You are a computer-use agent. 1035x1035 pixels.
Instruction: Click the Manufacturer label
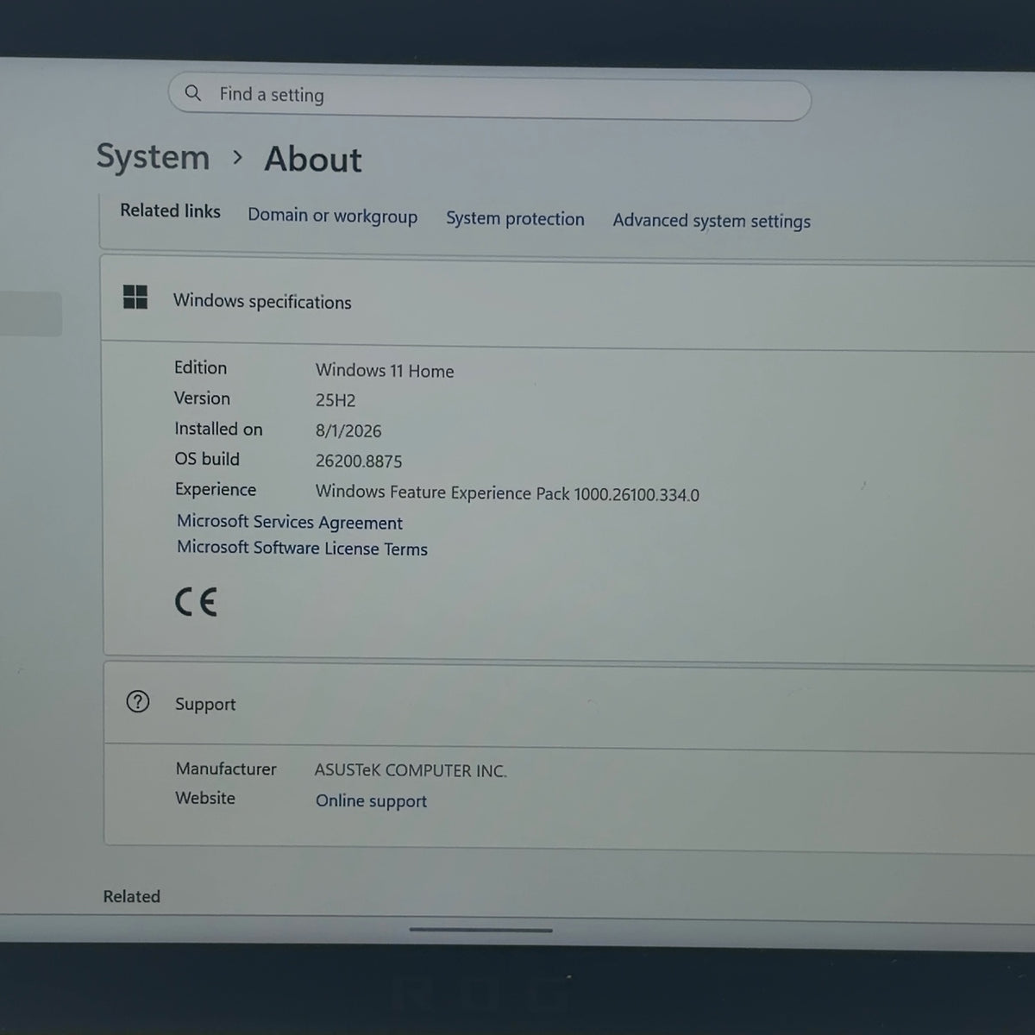click(226, 768)
